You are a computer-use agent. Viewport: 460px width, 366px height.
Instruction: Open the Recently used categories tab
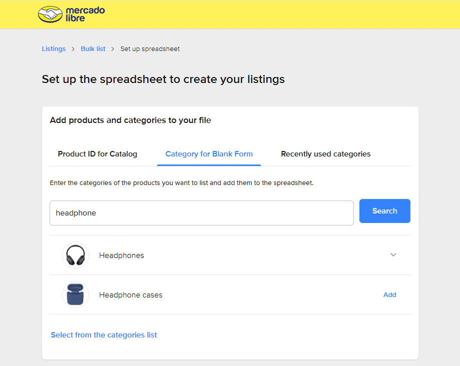(326, 154)
